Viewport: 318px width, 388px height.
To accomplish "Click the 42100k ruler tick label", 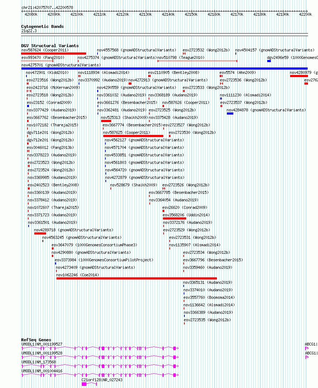I will click(x=77, y=14).
